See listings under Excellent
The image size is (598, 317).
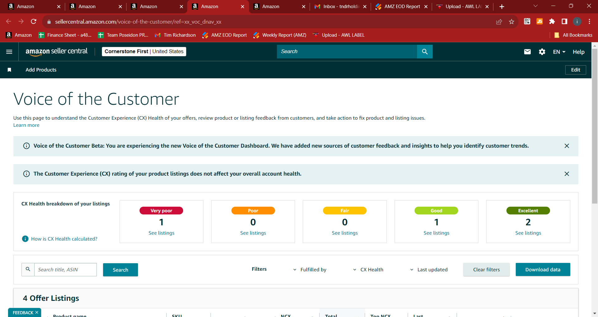click(528, 233)
